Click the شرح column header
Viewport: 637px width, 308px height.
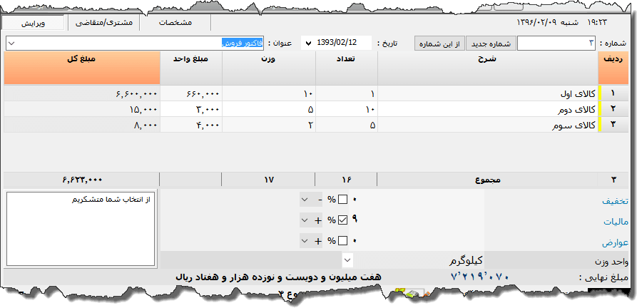coord(488,61)
